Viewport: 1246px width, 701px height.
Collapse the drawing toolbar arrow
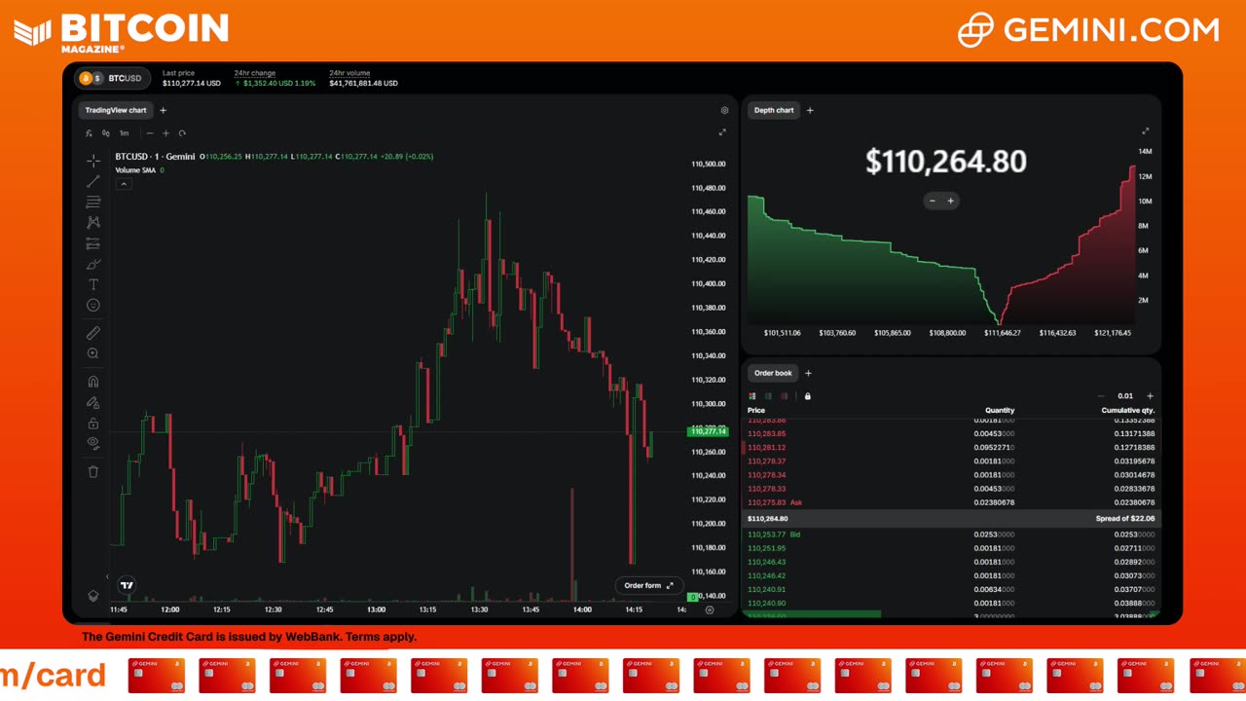[x=107, y=576]
